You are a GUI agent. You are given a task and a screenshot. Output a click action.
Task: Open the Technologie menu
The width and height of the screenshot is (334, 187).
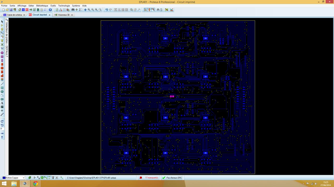coord(64,6)
